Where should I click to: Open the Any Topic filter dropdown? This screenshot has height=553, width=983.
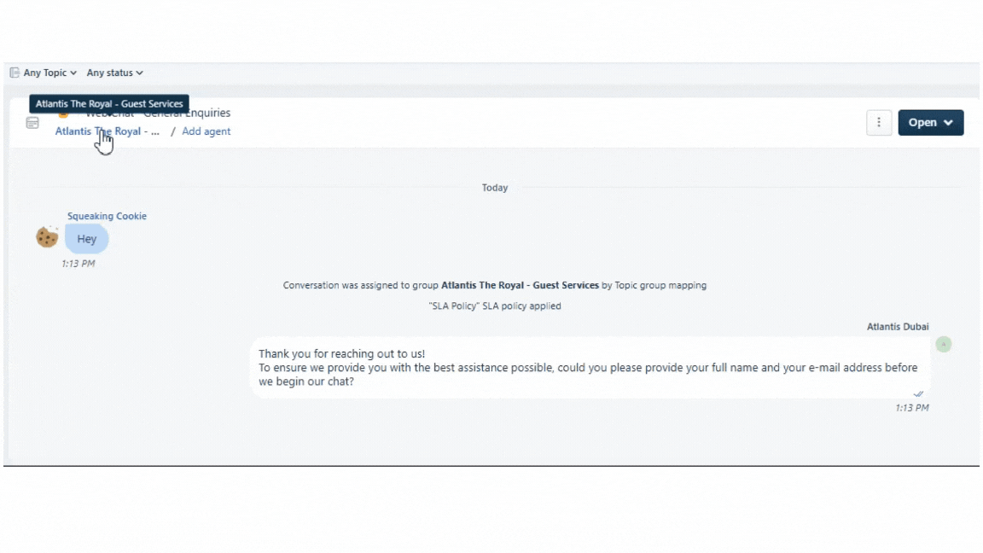[x=49, y=73]
